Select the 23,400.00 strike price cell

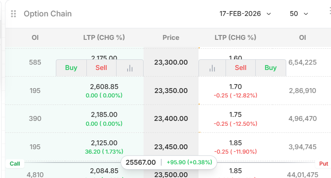171,119
